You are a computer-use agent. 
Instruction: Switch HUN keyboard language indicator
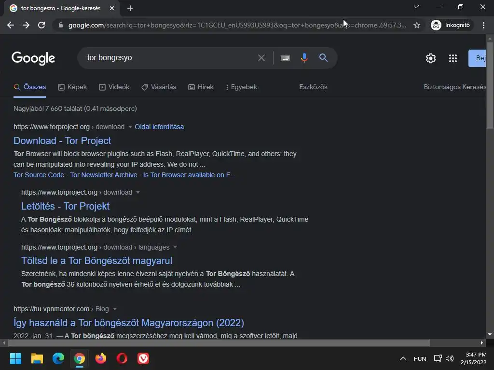[x=420, y=359]
